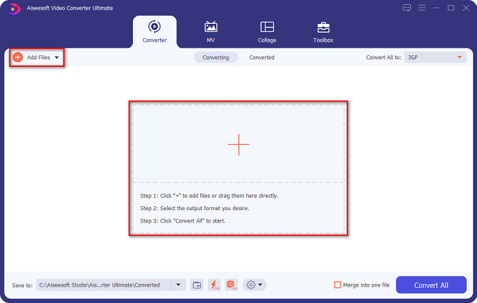This screenshot has height=303, width=477.
Task: Open the Add Files dropdown arrow
Action: click(x=57, y=58)
